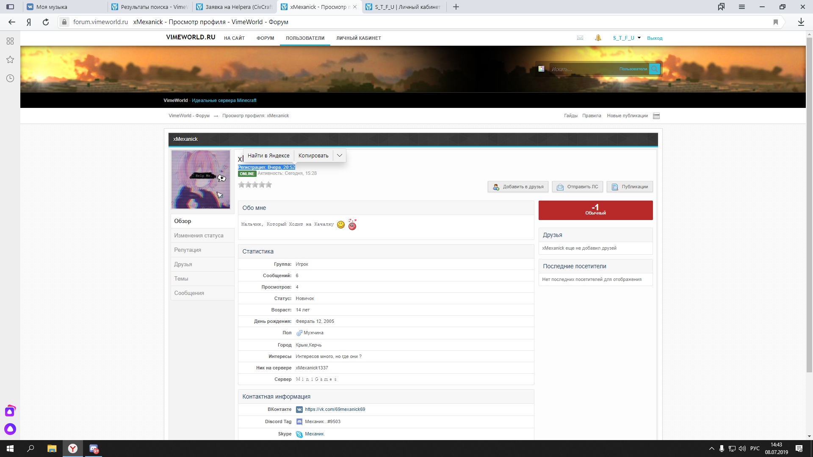Select Репутация profile tab
Screen dimensions: 813x457
point(202,250)
